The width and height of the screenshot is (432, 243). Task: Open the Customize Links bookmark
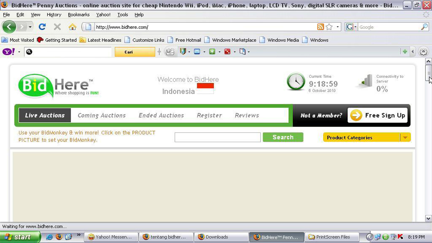pos(145,40)
